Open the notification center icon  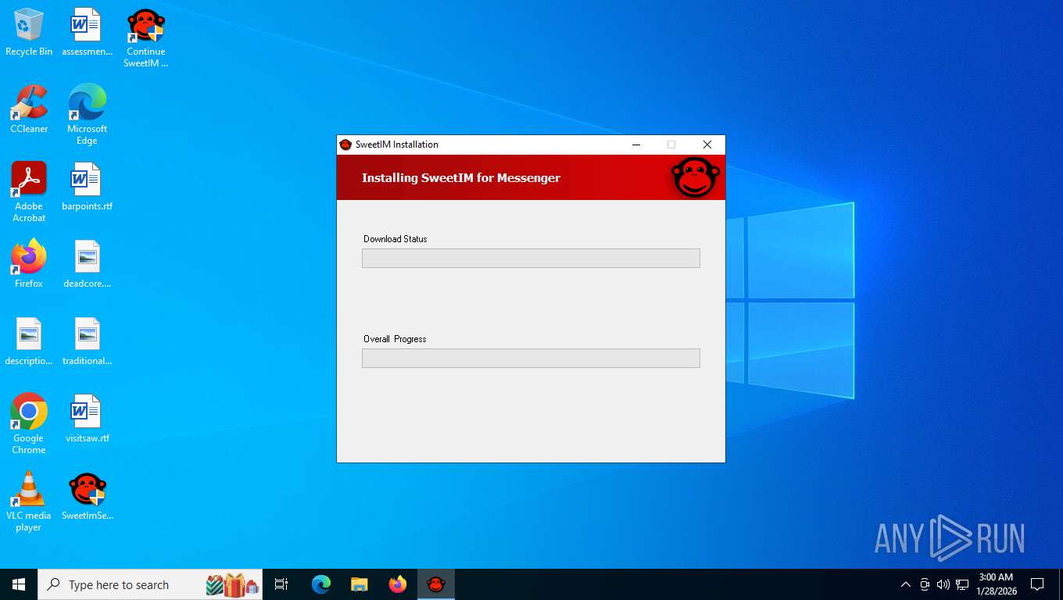coord(1037,584)
